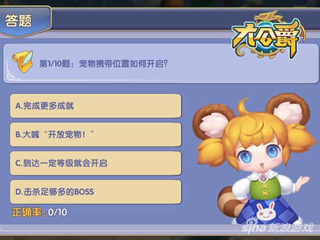Tap the mascot's striped raccoon tail
This screenshot has width=320, height=240.
pyautogui.click(x=229, y=202)
